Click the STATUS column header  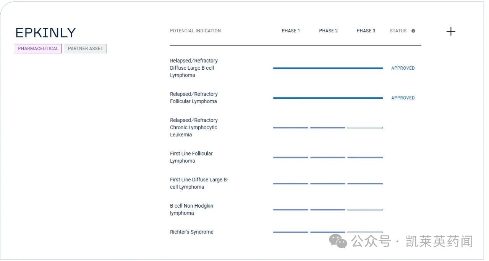tap(398, 31)
